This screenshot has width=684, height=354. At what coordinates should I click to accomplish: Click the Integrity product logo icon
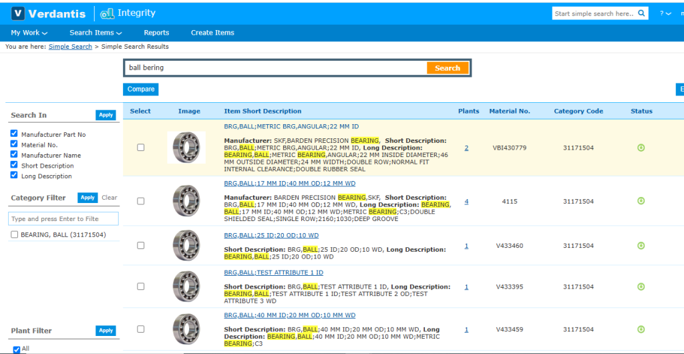pos(109,13)
